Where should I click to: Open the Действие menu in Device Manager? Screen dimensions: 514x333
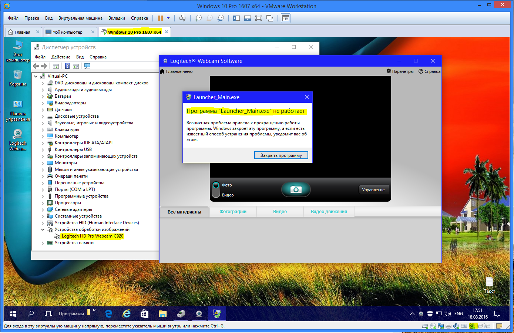(61, 57)
